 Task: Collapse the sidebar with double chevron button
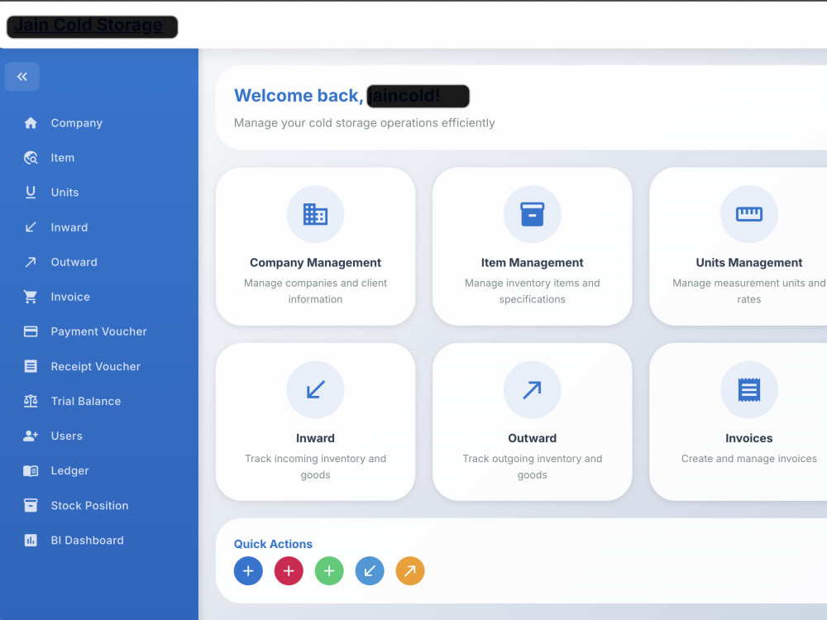[x=22, y=77]
